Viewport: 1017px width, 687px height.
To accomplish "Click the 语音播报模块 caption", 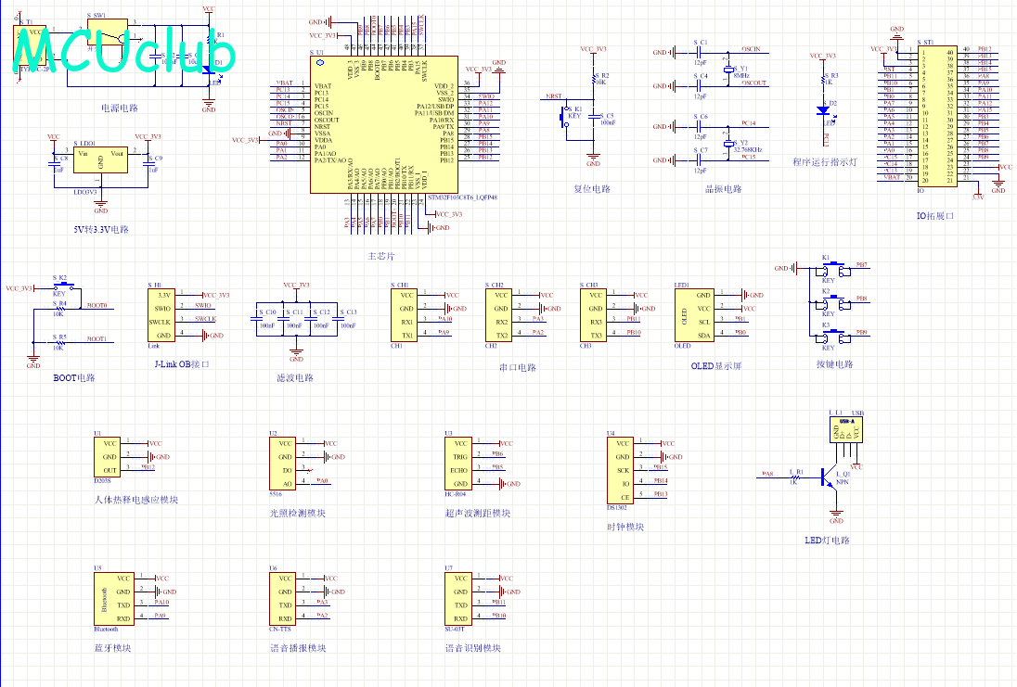I will 298,647.
